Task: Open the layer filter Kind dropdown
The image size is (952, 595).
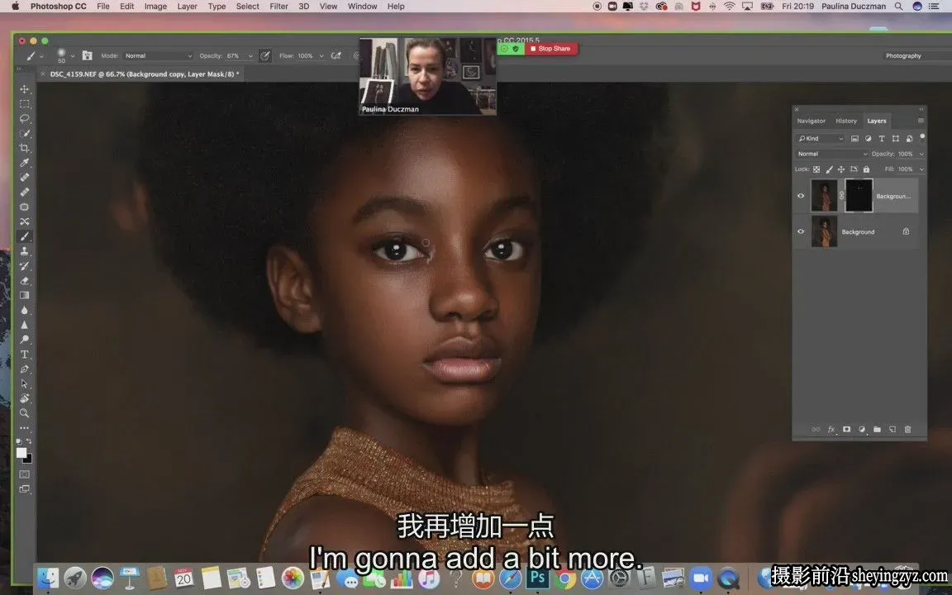Action: pos(820,139)
